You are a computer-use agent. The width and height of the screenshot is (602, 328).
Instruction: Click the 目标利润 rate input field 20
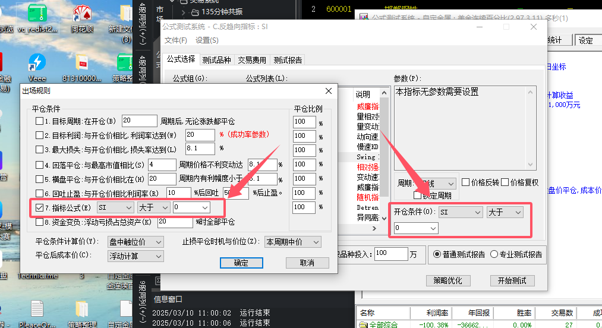click(200, 135)
